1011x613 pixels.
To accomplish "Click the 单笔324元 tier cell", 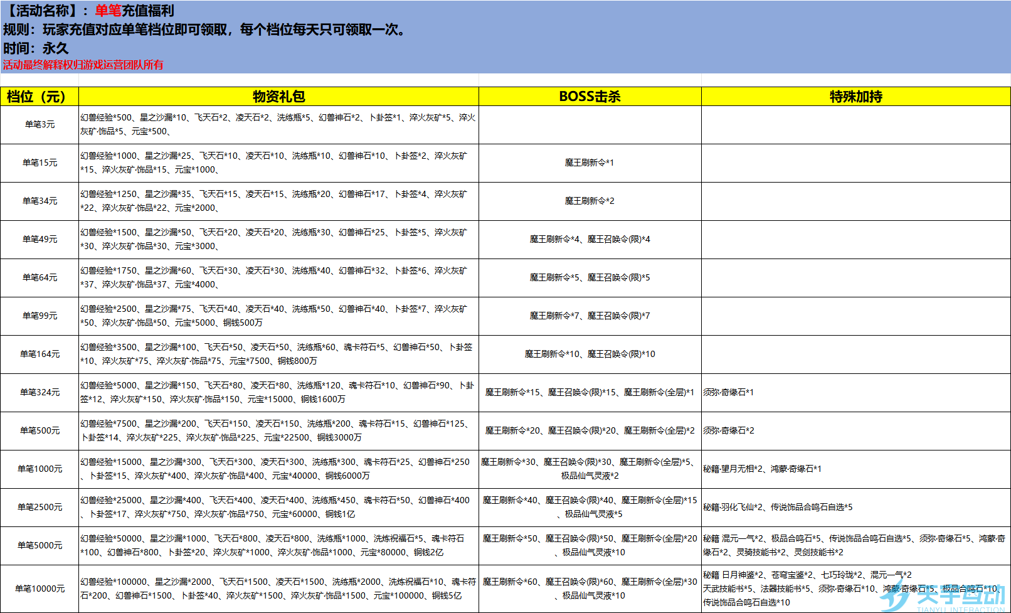I will [x=40, y=393].
